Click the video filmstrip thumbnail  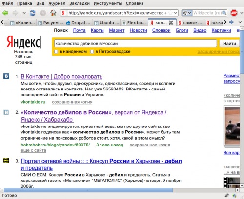(x=232, y=182)
